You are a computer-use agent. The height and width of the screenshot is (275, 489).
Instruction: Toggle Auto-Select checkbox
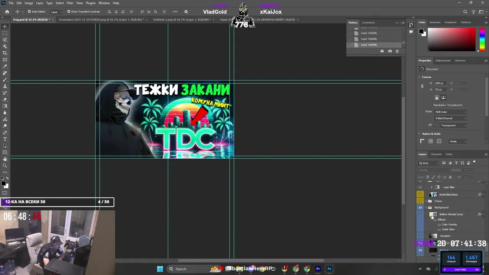(x=29, y=12)
